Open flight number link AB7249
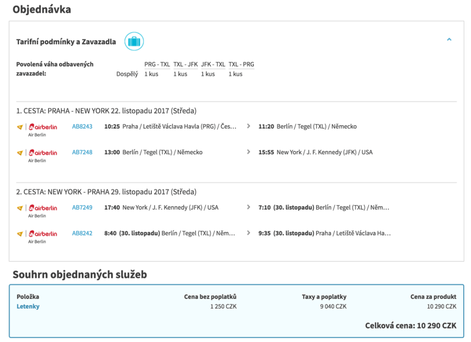This screenshot has height=342, width=471. (x=82, y=208)
